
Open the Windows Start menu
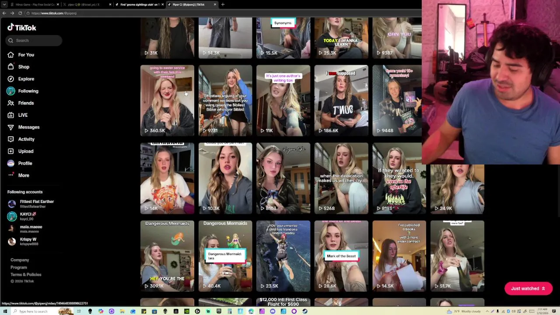5,311
